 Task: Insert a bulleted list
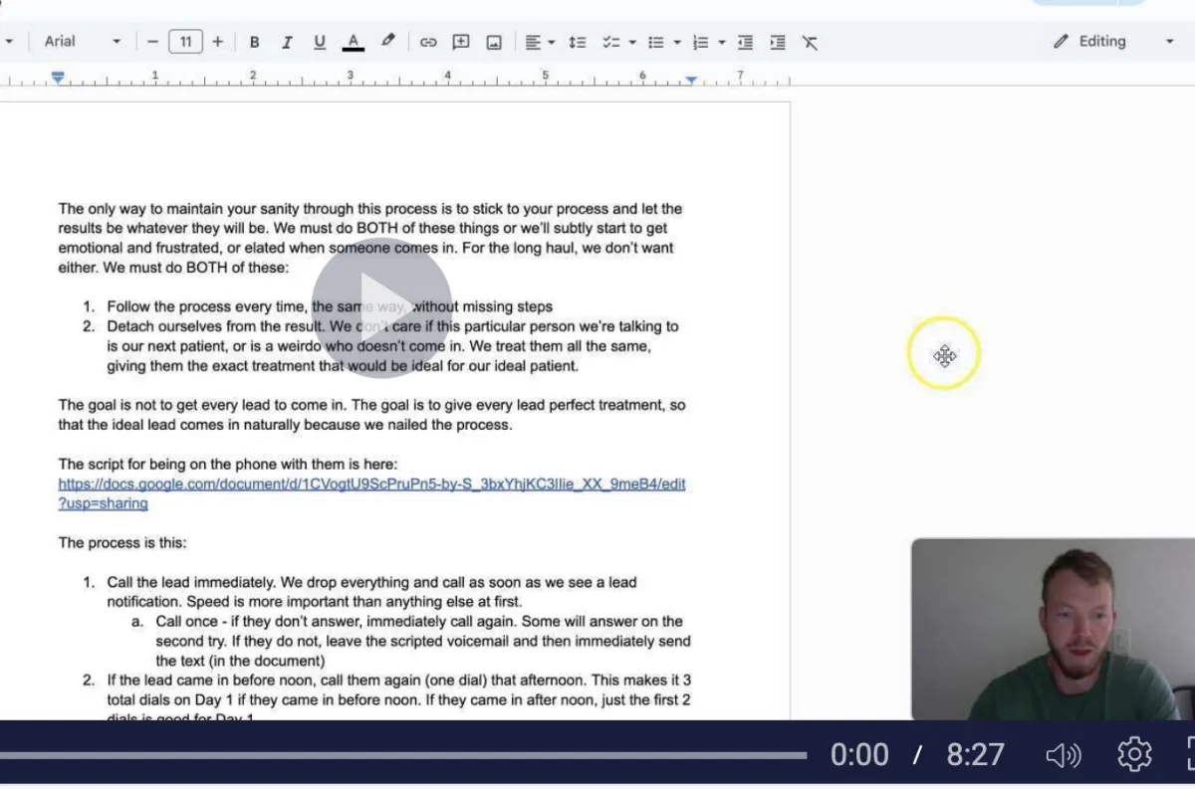[655, 42]
